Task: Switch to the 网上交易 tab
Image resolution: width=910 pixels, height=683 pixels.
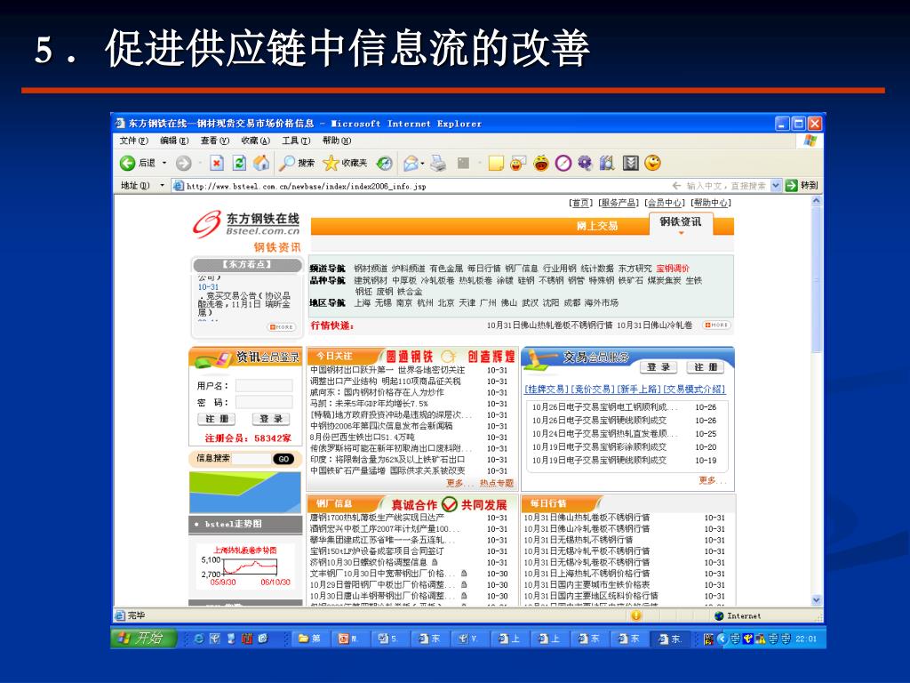Action: pyautogui.click(x=597, y=226)
